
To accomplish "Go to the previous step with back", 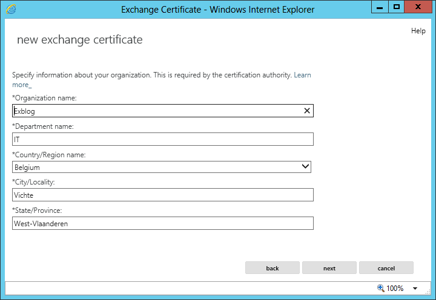I will 272,268.
